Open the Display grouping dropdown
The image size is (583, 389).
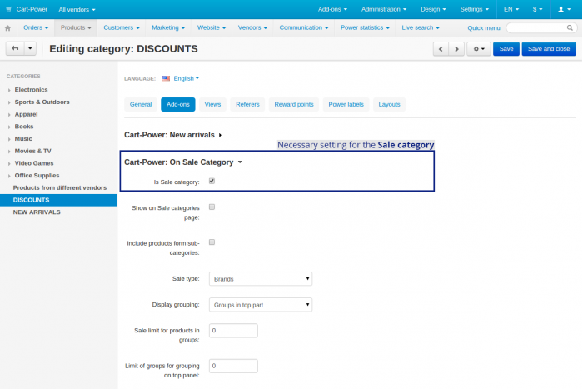point(261,305)
